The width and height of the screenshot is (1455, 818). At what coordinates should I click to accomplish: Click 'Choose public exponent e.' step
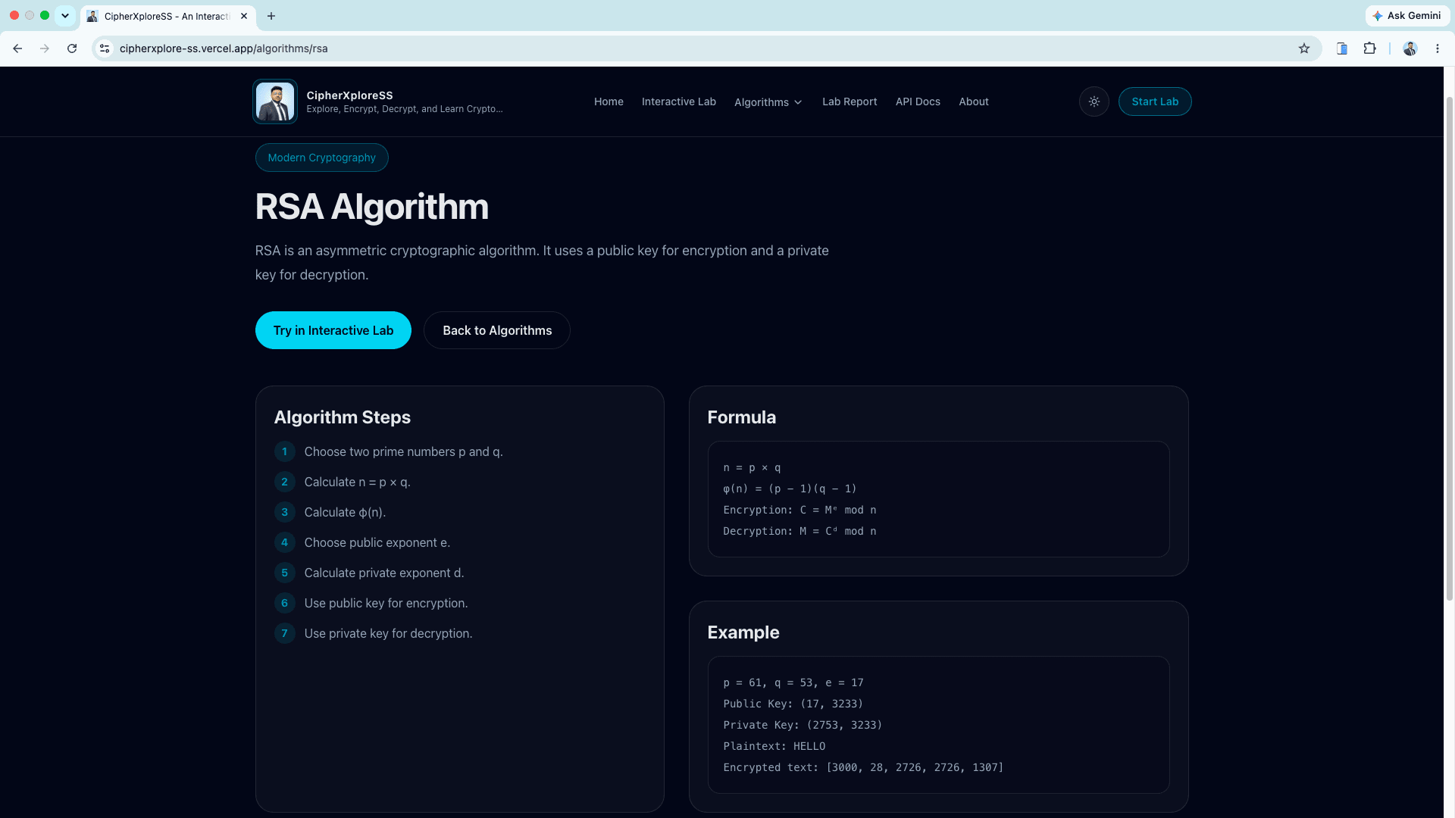(x=377, y=542)
